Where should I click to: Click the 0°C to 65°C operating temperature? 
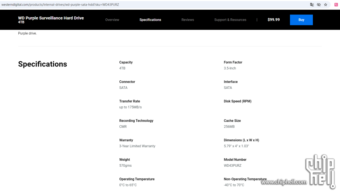[x=128, y=185]
